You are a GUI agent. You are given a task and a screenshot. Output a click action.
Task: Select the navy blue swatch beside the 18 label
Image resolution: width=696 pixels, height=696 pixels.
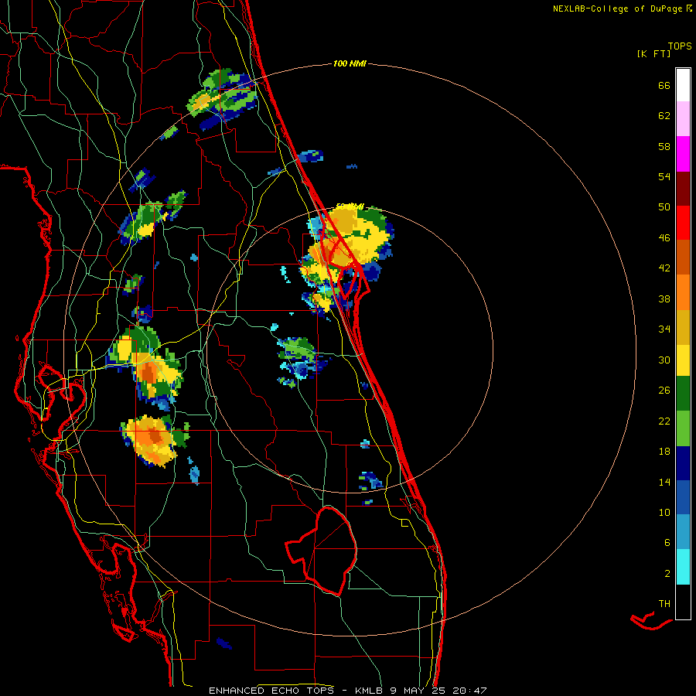[683, 463]
